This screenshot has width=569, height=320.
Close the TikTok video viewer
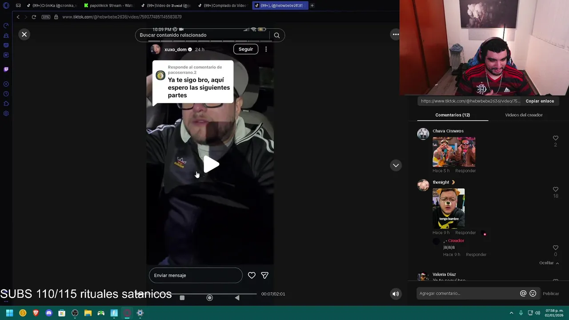coord(24,34)
